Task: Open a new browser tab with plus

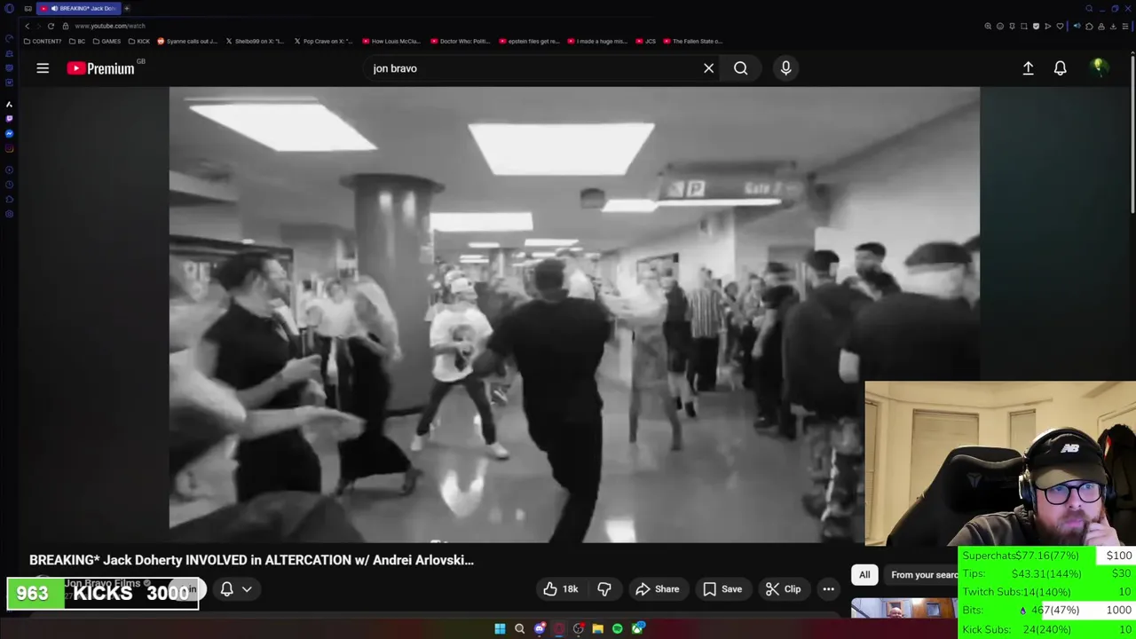Action: (127, 8)
